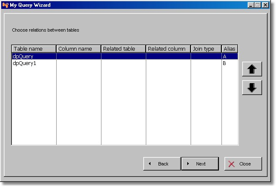Click the Related column header
The width and height of the screenshot is (276, 187).
pos(168,49)
